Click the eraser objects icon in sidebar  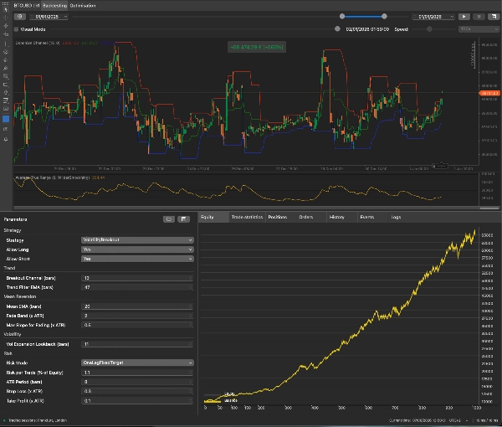pos(6,129)
